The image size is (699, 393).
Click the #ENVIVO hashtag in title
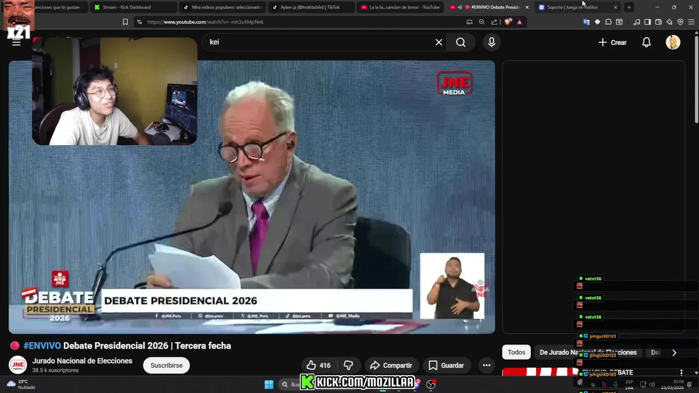(x=42, y=346)
